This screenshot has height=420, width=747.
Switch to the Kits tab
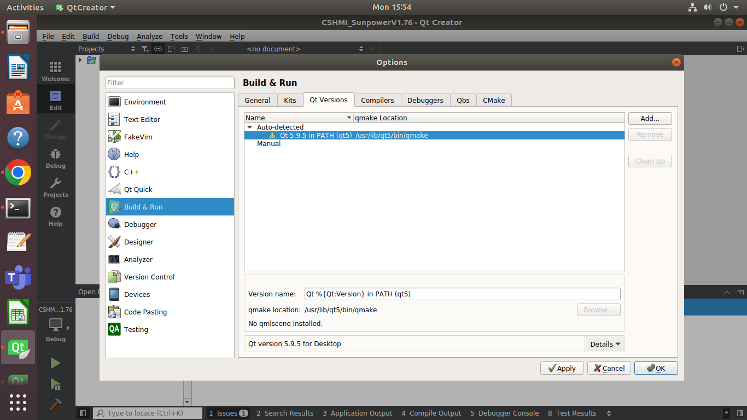pyautogui.click(x=290, y=100)
